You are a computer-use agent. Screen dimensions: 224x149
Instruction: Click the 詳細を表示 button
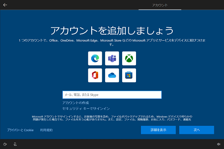(158, 130)
